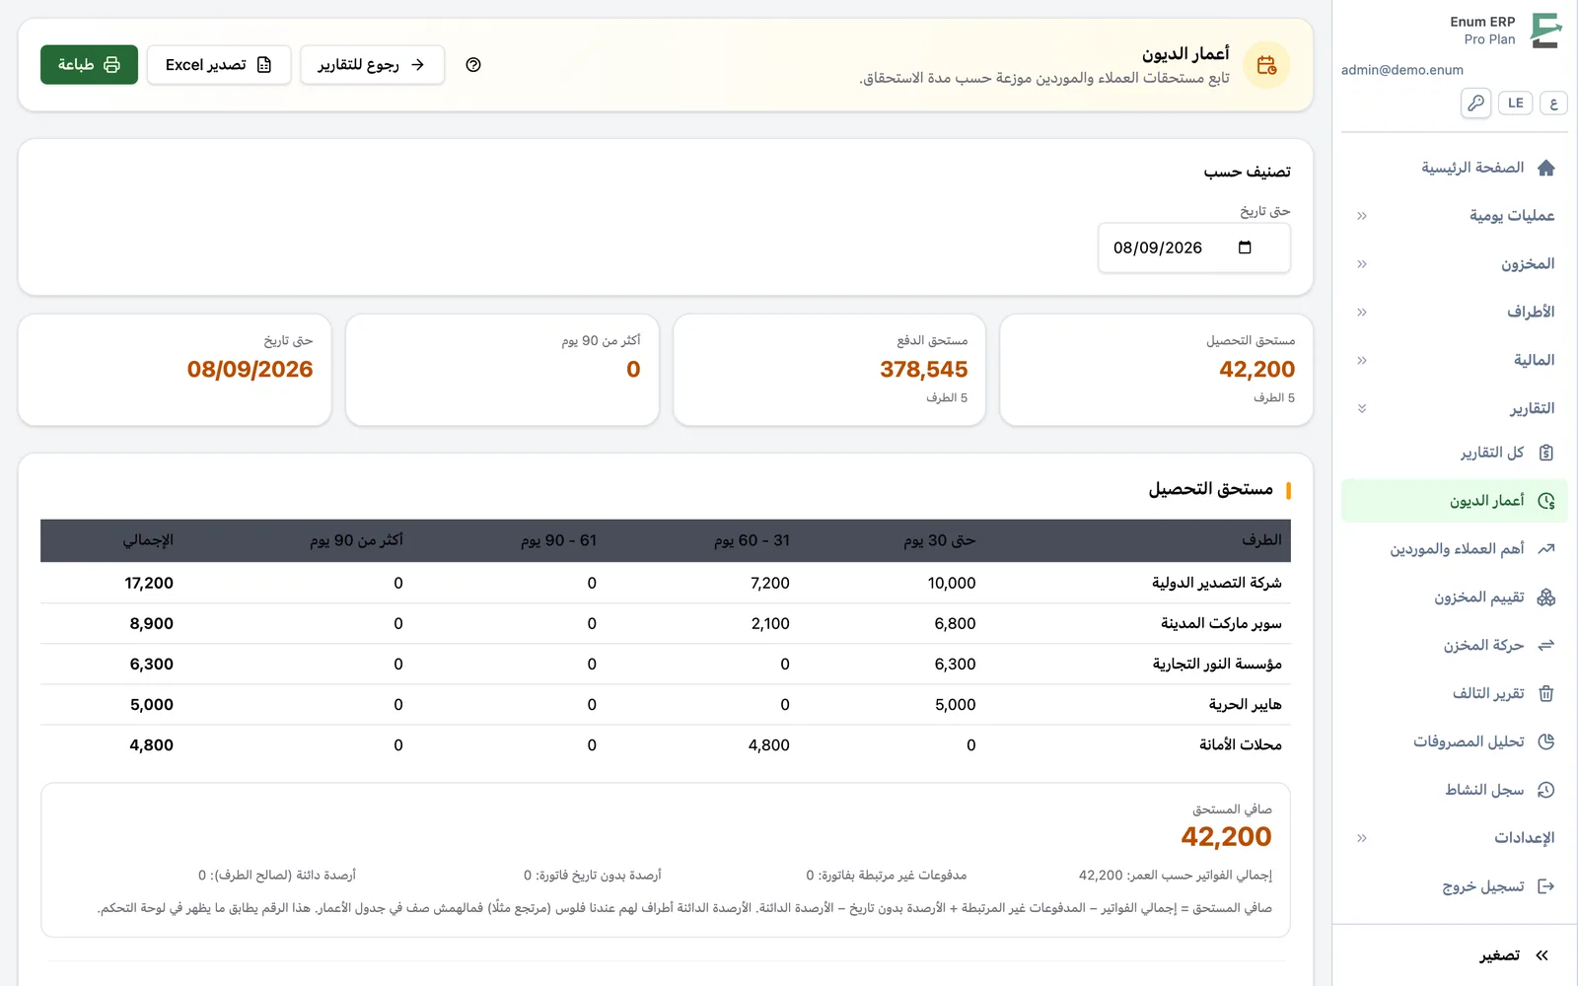Click the تصدير Excel button
The width and height of the screenshot is (1578, 986).
click(x=219, y=65)
